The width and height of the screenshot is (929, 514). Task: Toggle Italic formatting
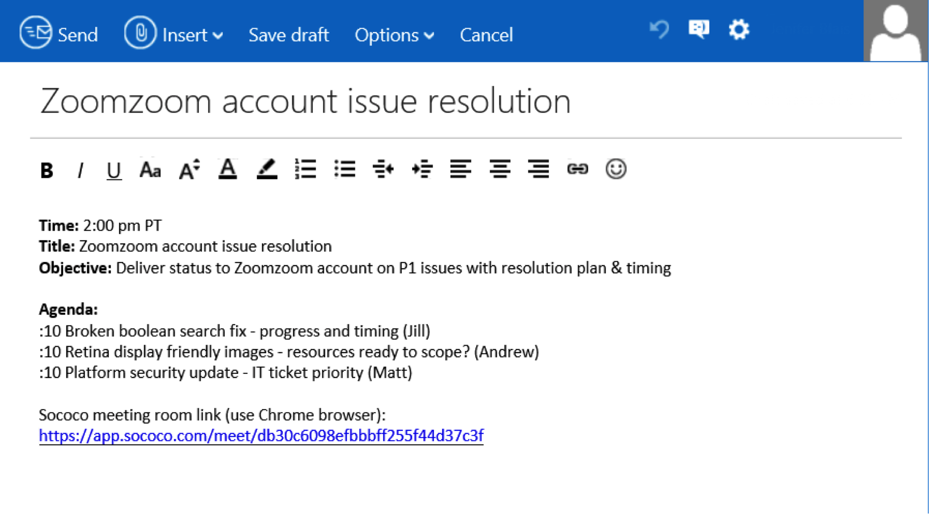point(80,170)
